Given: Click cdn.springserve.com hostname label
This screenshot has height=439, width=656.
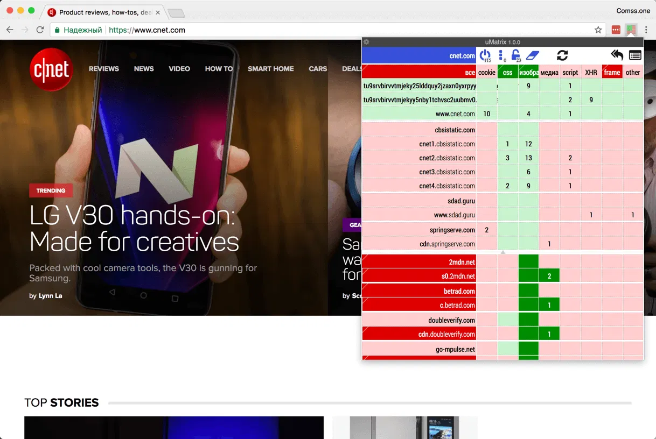Looking at the screenshot, I should pos(419,244).
